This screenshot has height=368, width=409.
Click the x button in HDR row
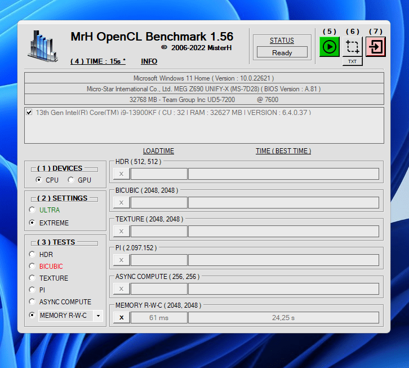tap(122, 174)
